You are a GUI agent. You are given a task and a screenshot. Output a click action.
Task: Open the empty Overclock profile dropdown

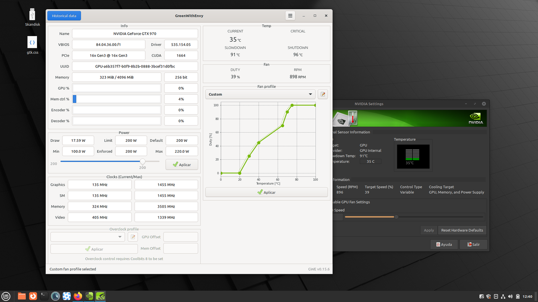point(87,237)
